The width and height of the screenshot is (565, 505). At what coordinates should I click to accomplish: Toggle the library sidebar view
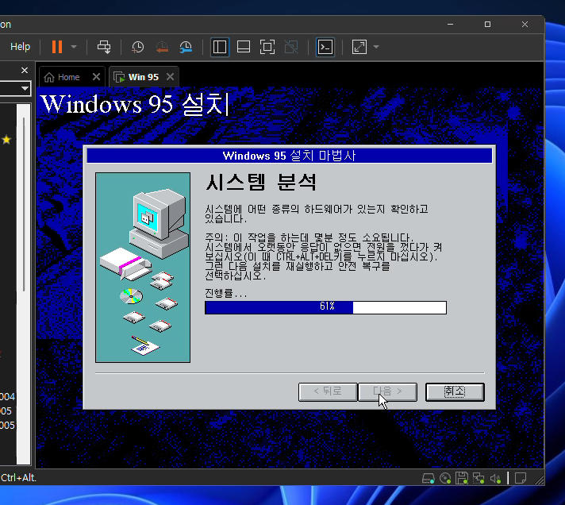point(220,47)
